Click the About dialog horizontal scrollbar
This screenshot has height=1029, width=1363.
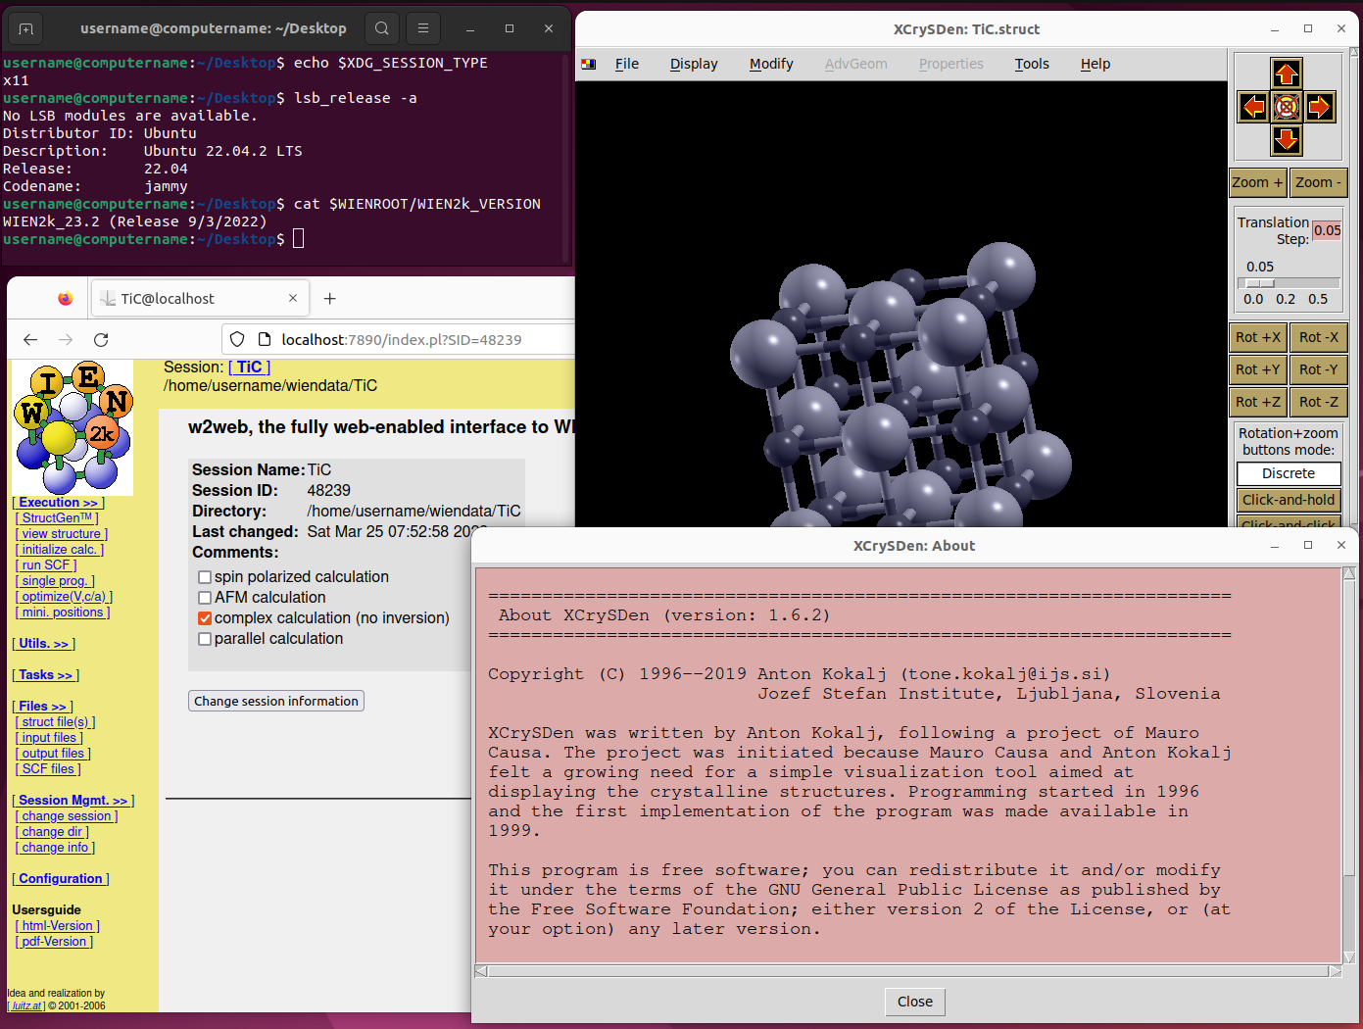coord(908,971)
